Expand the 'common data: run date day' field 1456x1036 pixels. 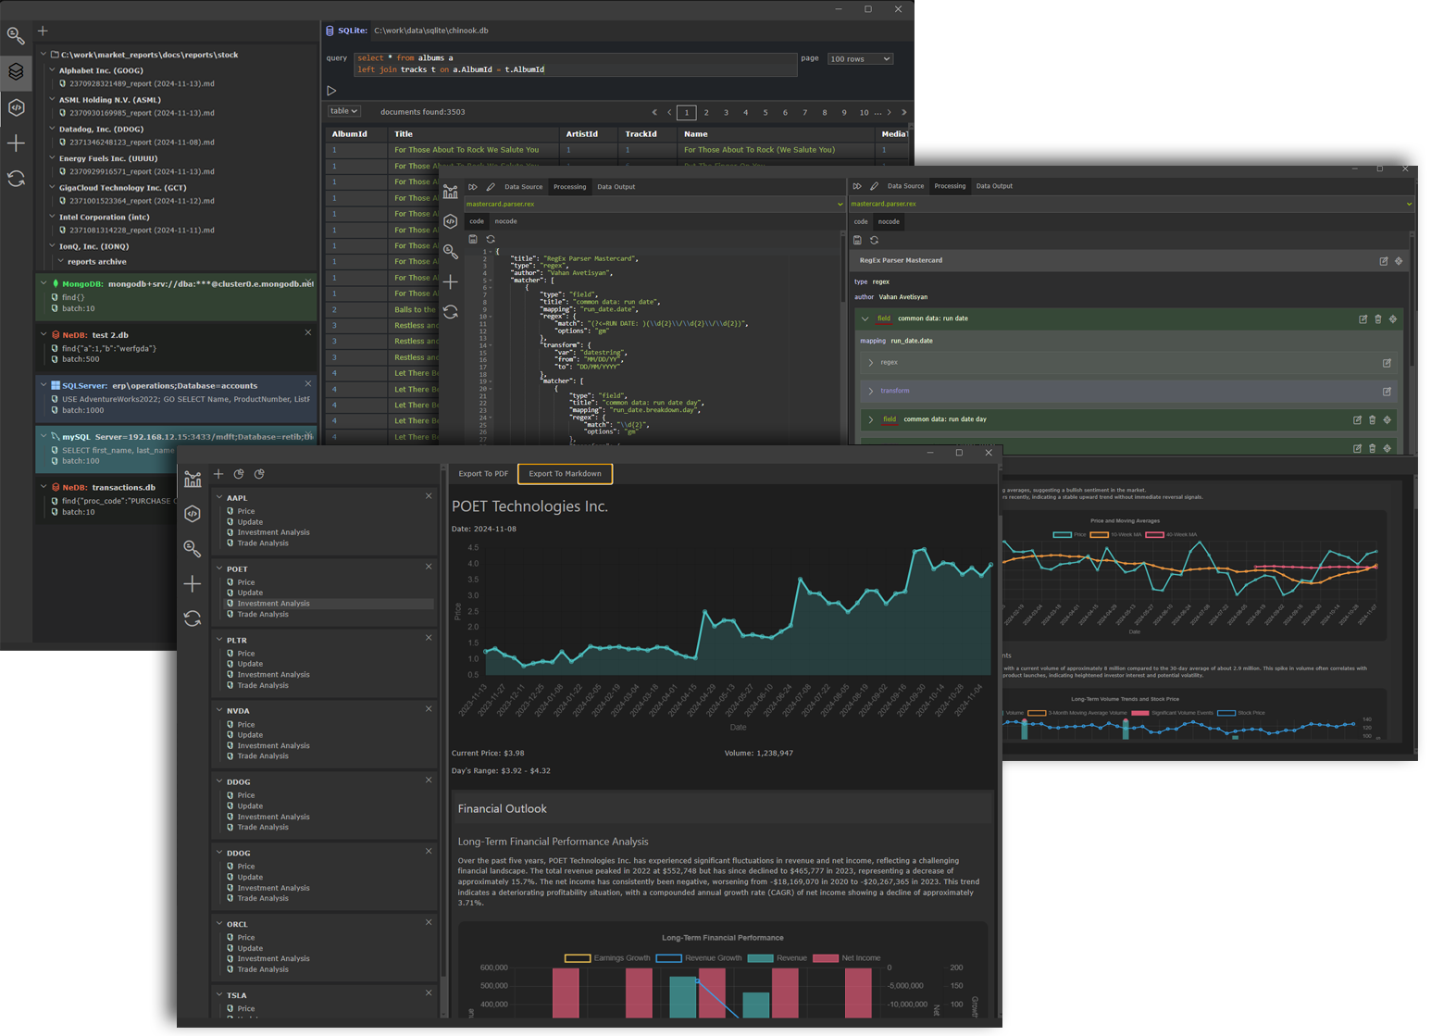(871, 420)
